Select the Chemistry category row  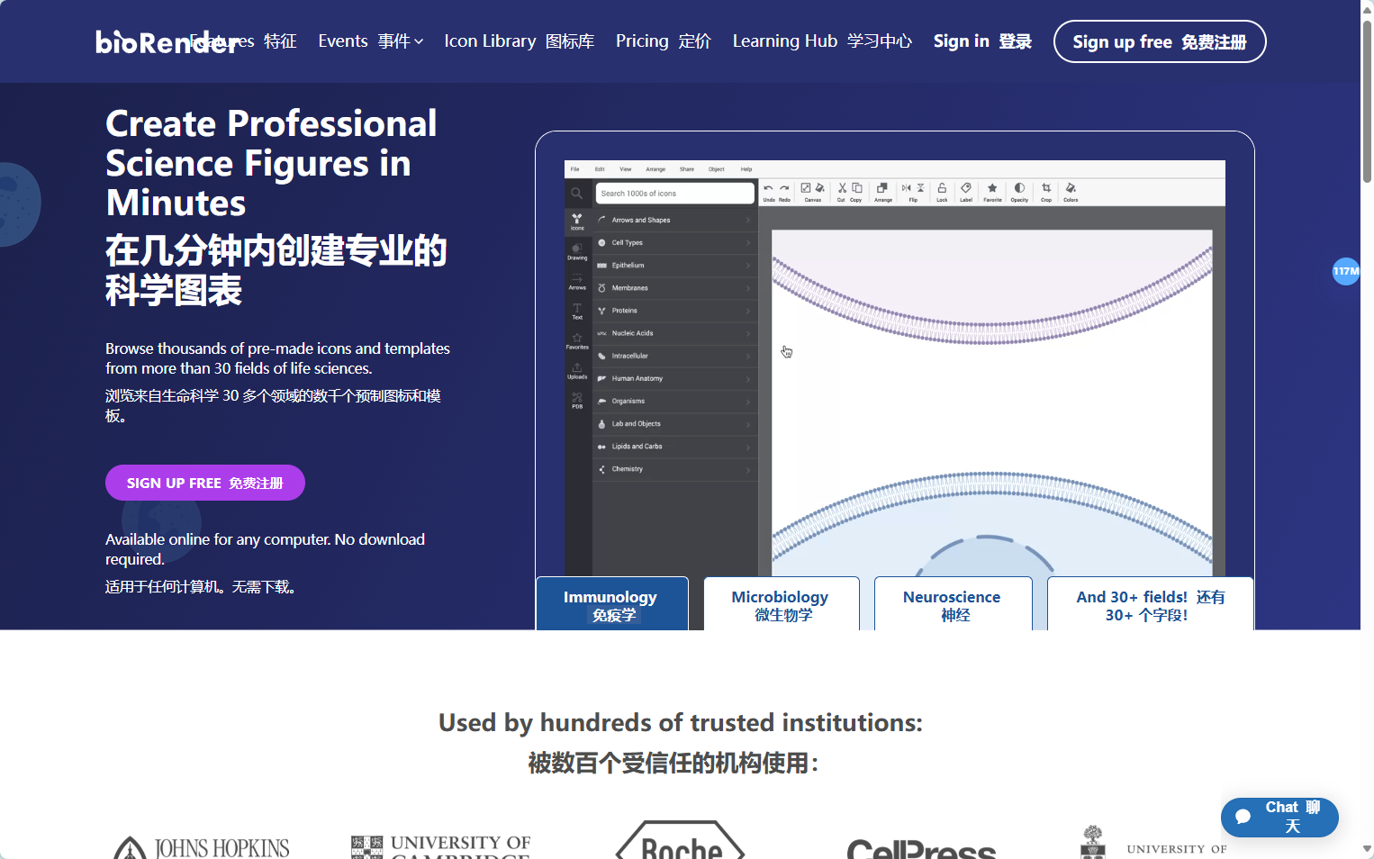(x=674, y=469)
